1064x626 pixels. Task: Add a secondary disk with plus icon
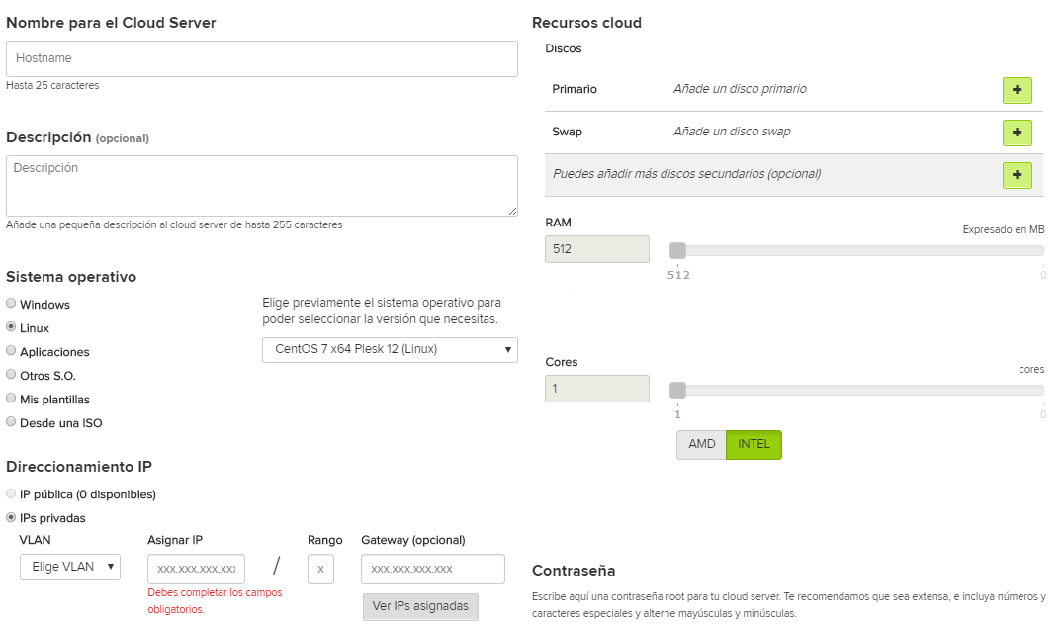pos(1017,175)
